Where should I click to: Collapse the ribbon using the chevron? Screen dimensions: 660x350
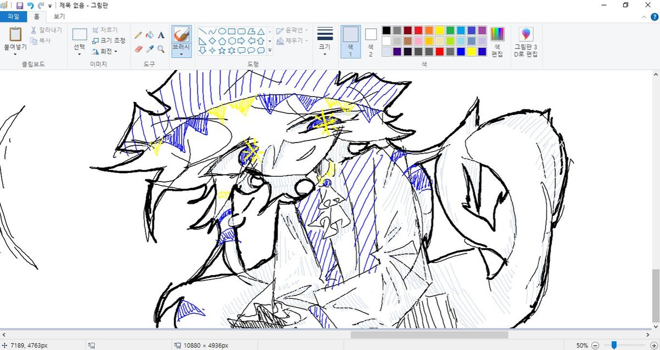[644, 17]
